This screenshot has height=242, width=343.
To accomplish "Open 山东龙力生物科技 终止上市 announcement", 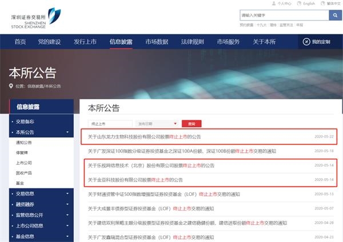I will (145, 137).
